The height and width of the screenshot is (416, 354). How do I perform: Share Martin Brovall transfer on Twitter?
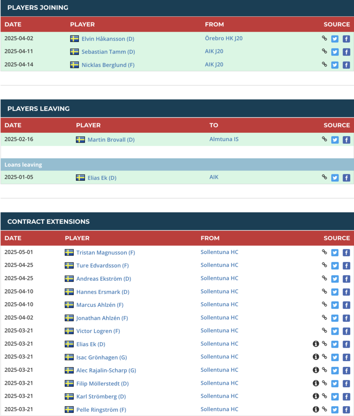335,140
